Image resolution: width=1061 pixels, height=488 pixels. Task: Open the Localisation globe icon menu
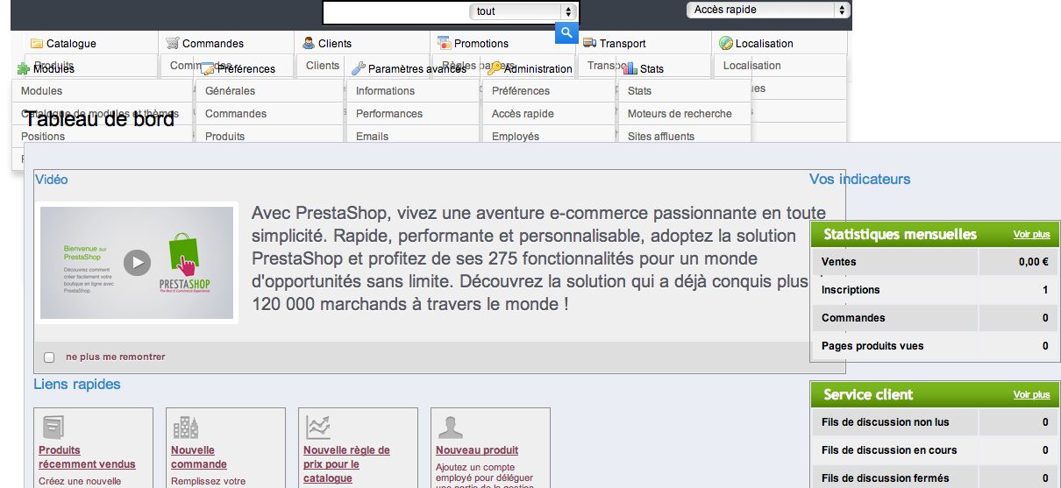pos(726,44)
